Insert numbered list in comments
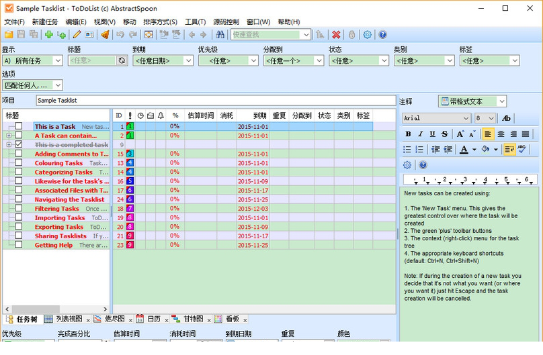 click(419, 150)
